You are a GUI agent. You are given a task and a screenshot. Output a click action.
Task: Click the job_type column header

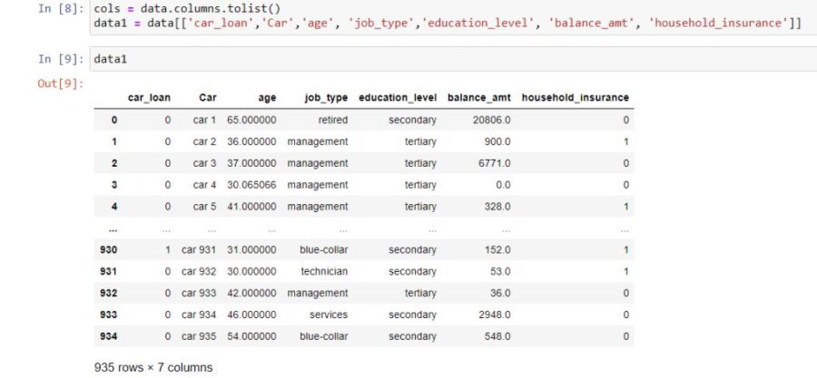coord(326,97)
